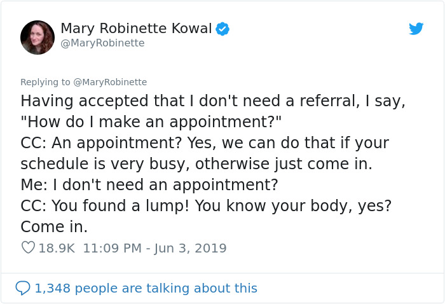445x304 pixels.
Task: Click the Twitter bird logo
Action: [416, 29]
